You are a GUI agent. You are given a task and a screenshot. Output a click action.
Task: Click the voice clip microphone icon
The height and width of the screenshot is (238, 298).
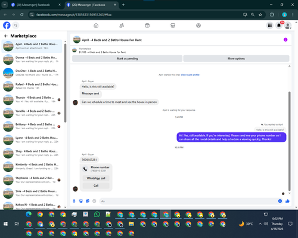(74, 201)
